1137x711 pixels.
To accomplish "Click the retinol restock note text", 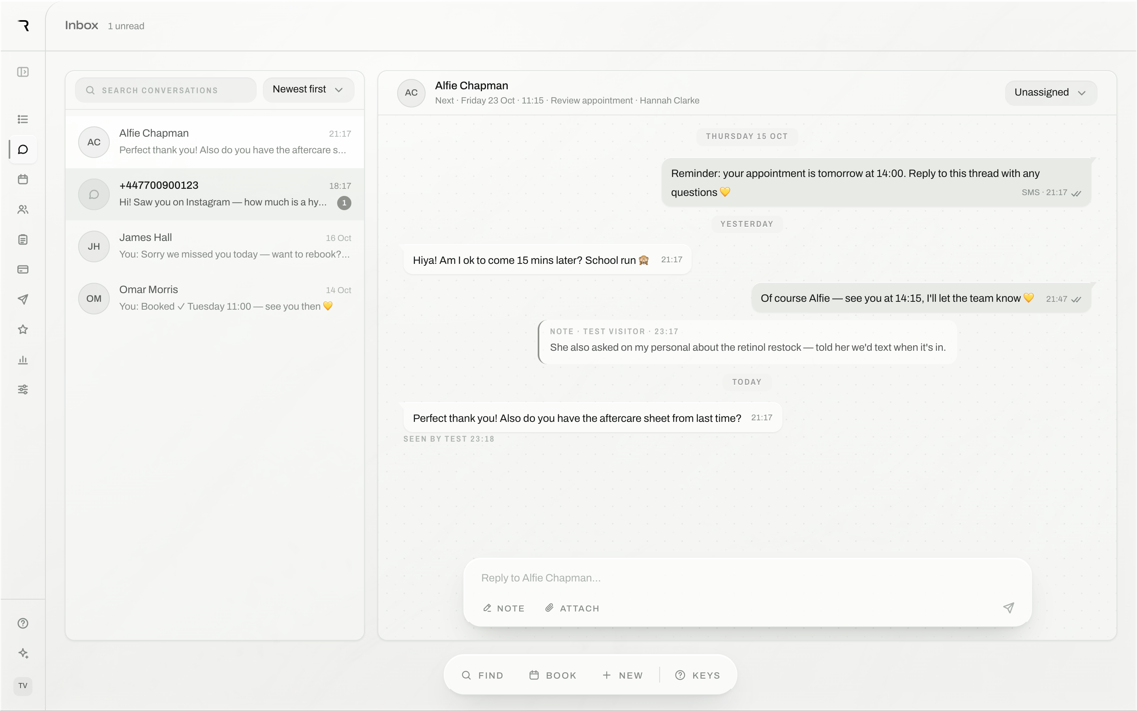I will click(747, 348).
